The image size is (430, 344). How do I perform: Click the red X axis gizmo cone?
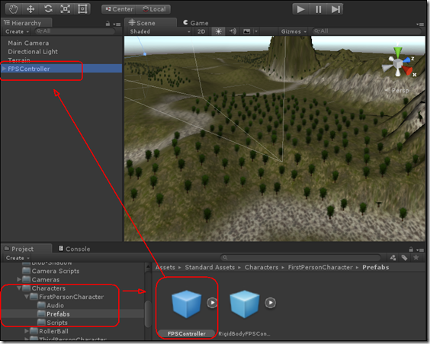click(407, 70)
